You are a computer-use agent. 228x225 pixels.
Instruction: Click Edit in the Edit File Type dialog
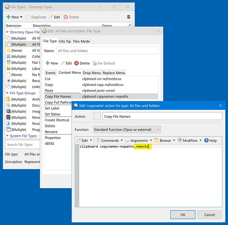66,63
